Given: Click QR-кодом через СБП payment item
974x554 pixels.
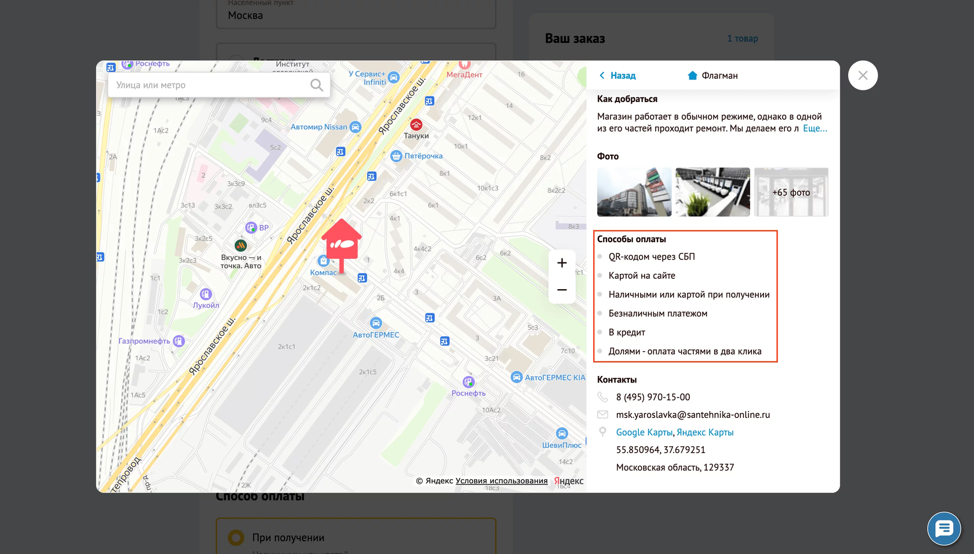Looking at the screenshot, I should tap(652, 257).
